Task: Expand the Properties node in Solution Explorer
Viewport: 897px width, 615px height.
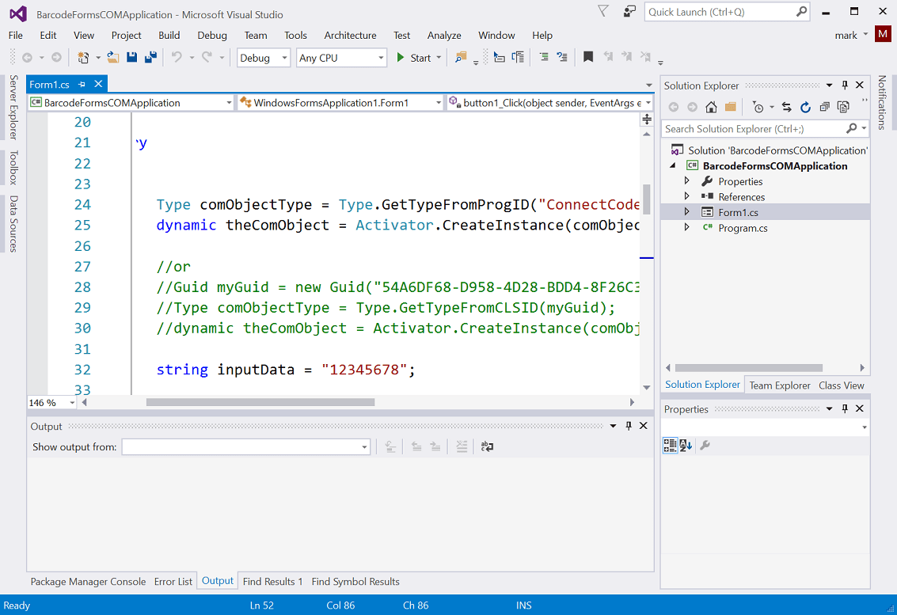Action: 687,180
